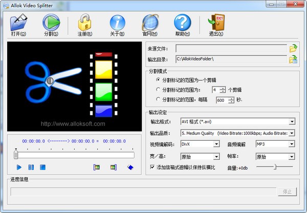The image size is (307, 213).
Task: Click the blue diamond clear-marks icon
Action: 130,167
